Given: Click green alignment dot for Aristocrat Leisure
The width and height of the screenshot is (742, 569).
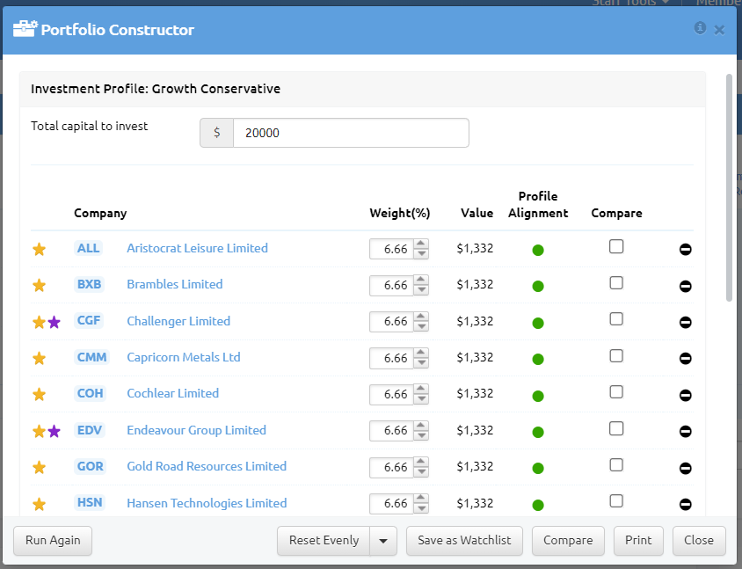Looking at the screenshot, I should tap(538, 250).
